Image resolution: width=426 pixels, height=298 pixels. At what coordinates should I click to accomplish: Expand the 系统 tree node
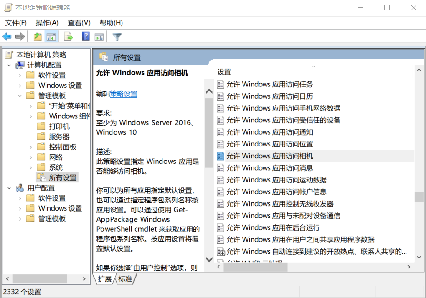[31, 167]
